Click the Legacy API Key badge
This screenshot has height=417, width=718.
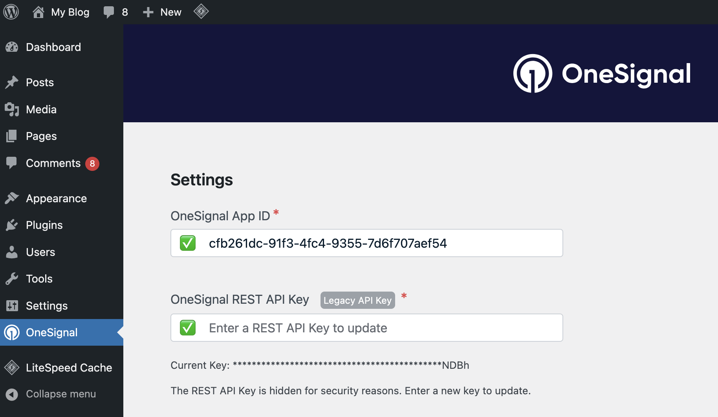point(358,300)
